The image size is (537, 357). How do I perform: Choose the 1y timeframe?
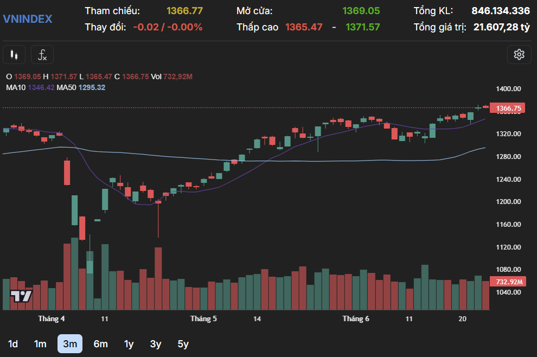tap(129, 344)
